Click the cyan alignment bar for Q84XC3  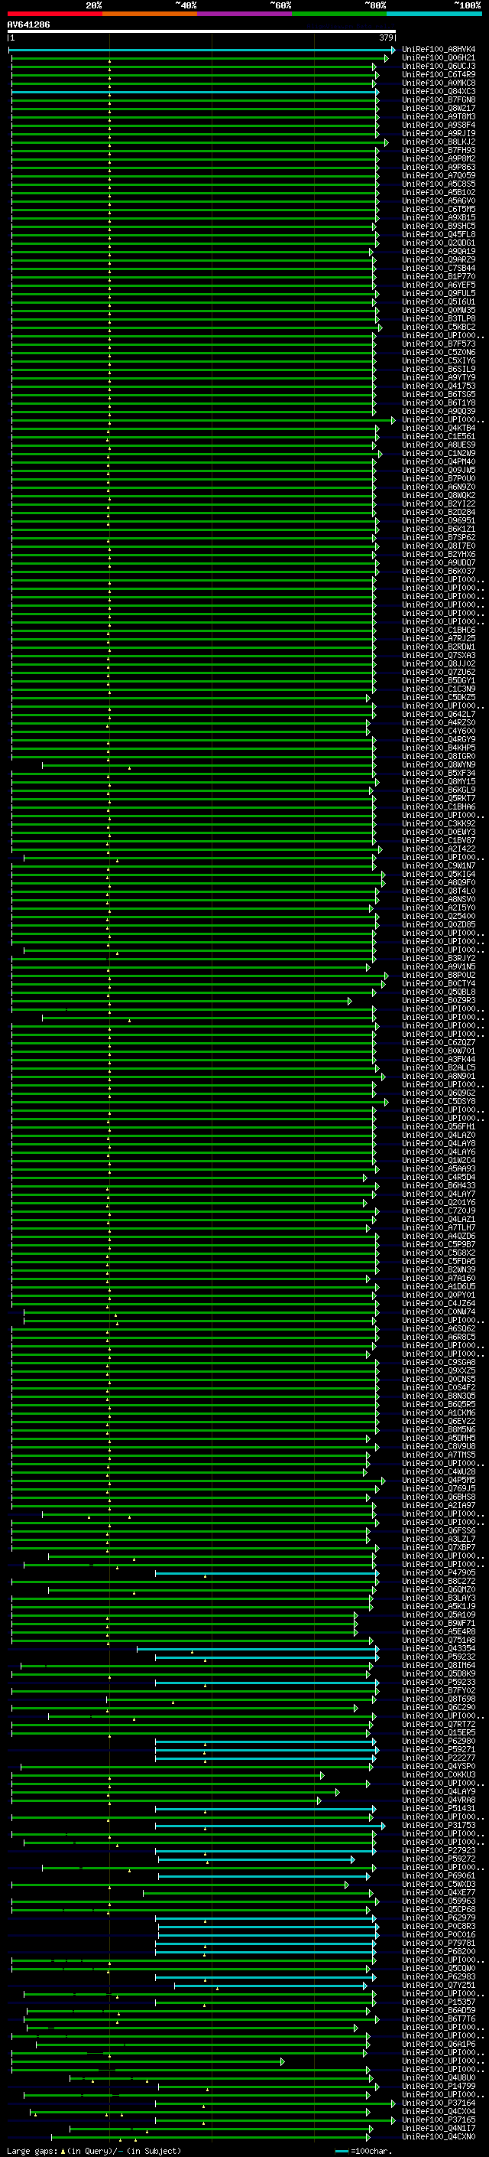click(x=195, y=91)
